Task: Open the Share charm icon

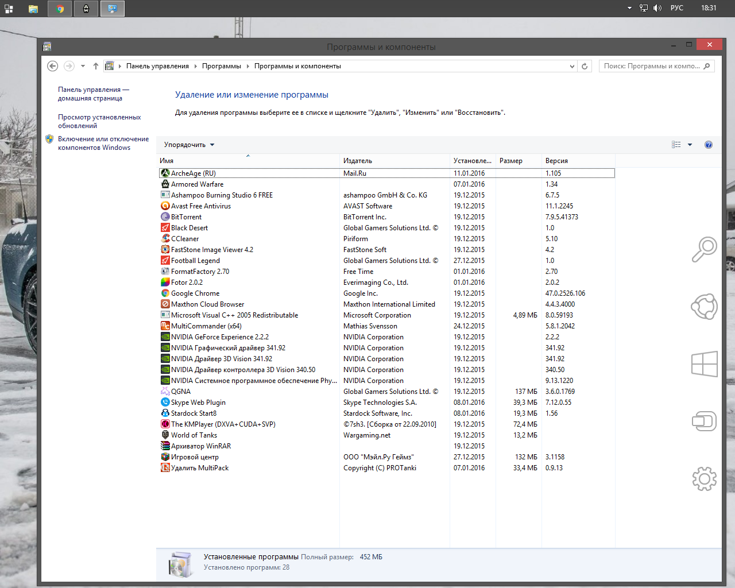Action: 704,307
